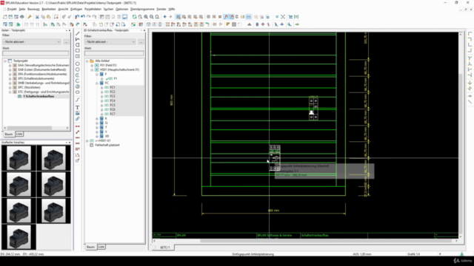This screenshot has width=474, height=266.
Task: Click the Print icon in the toolbar
Action: [x=22, y=17]
